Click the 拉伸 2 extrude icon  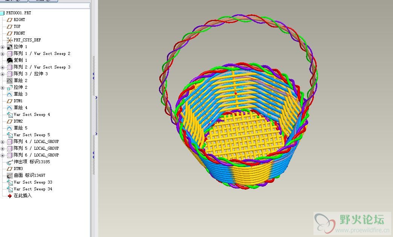[9, 87]
